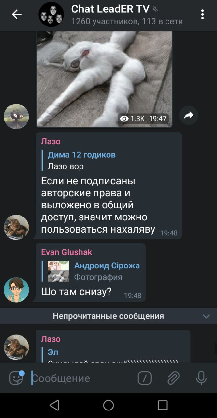Open Chat LeadER TV group avatar
The image size is (217, 418).
51,14
